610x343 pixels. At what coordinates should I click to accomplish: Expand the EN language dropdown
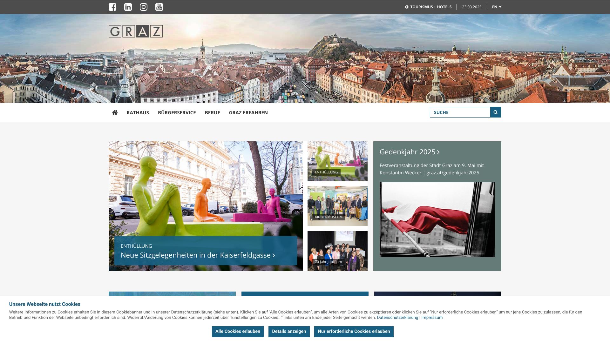[497, 7]
